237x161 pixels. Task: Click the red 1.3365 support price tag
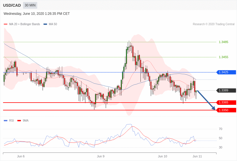[x=226, y=102]
